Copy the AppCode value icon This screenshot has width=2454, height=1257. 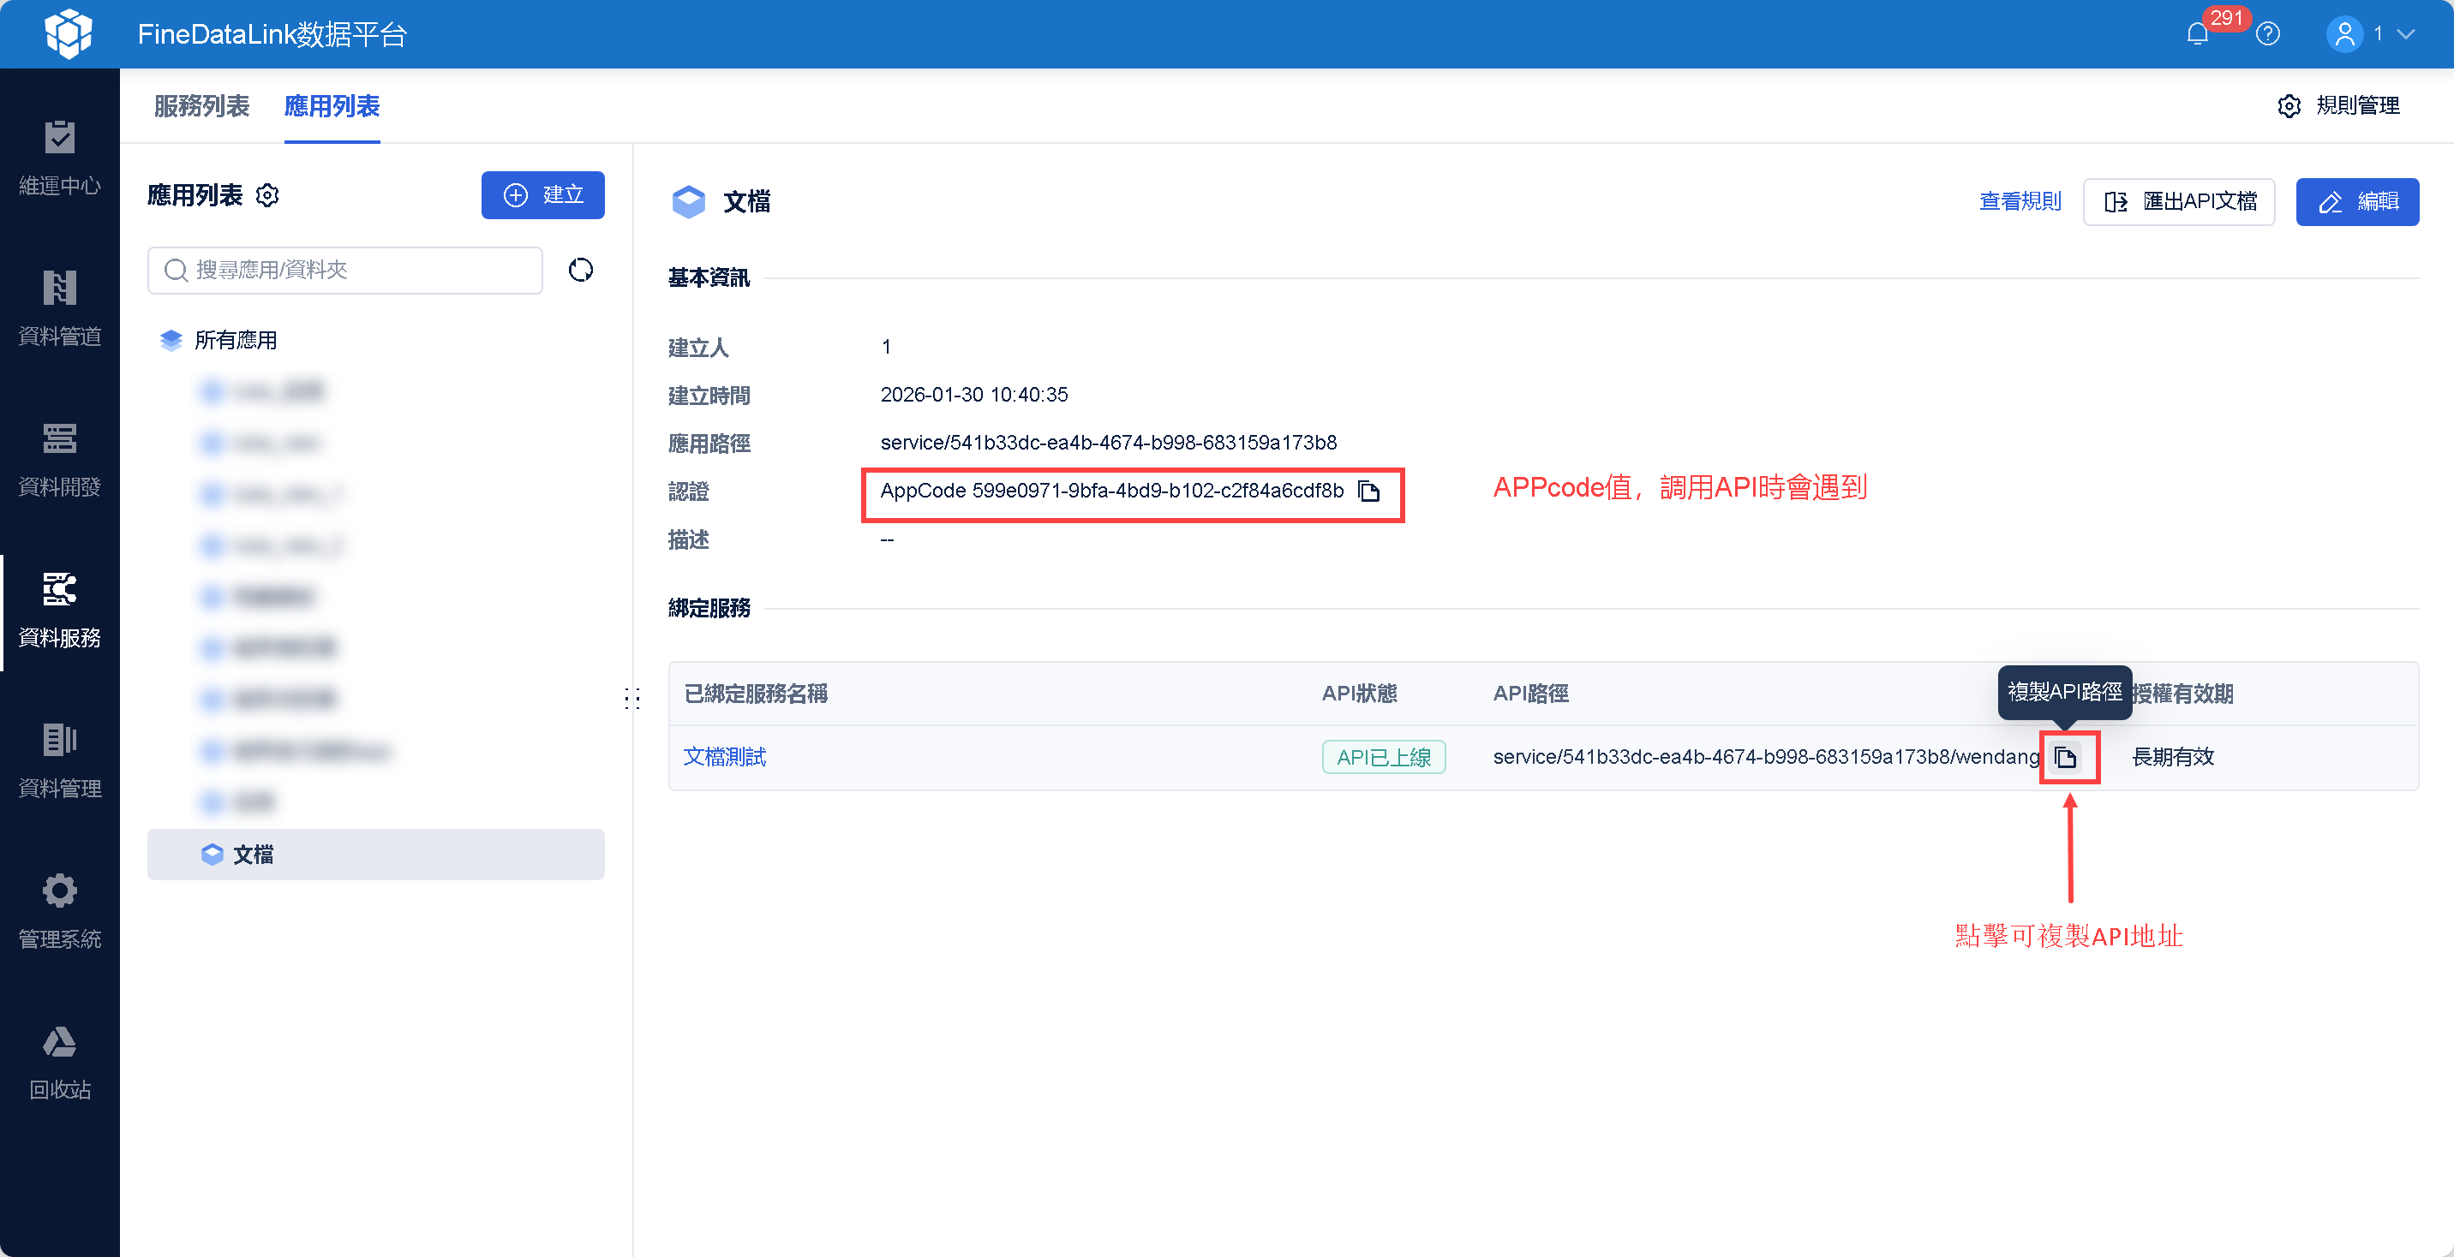[x=1369, y=491]
